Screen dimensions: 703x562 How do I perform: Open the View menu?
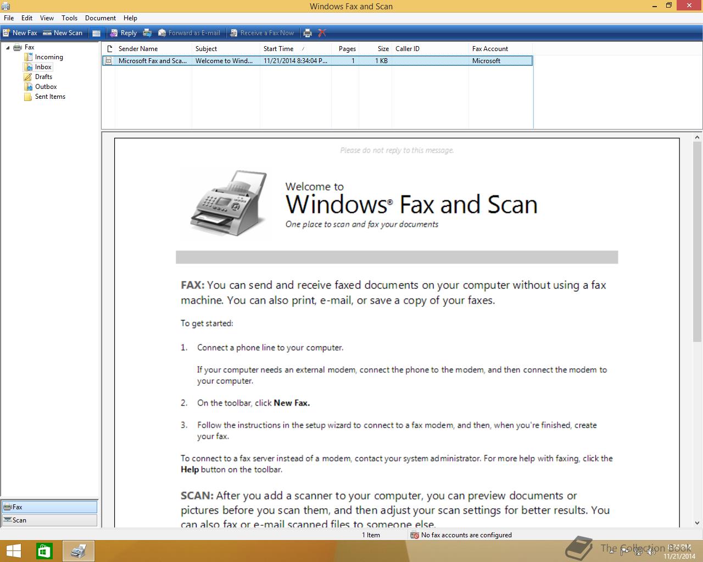(x=47, y=18)
